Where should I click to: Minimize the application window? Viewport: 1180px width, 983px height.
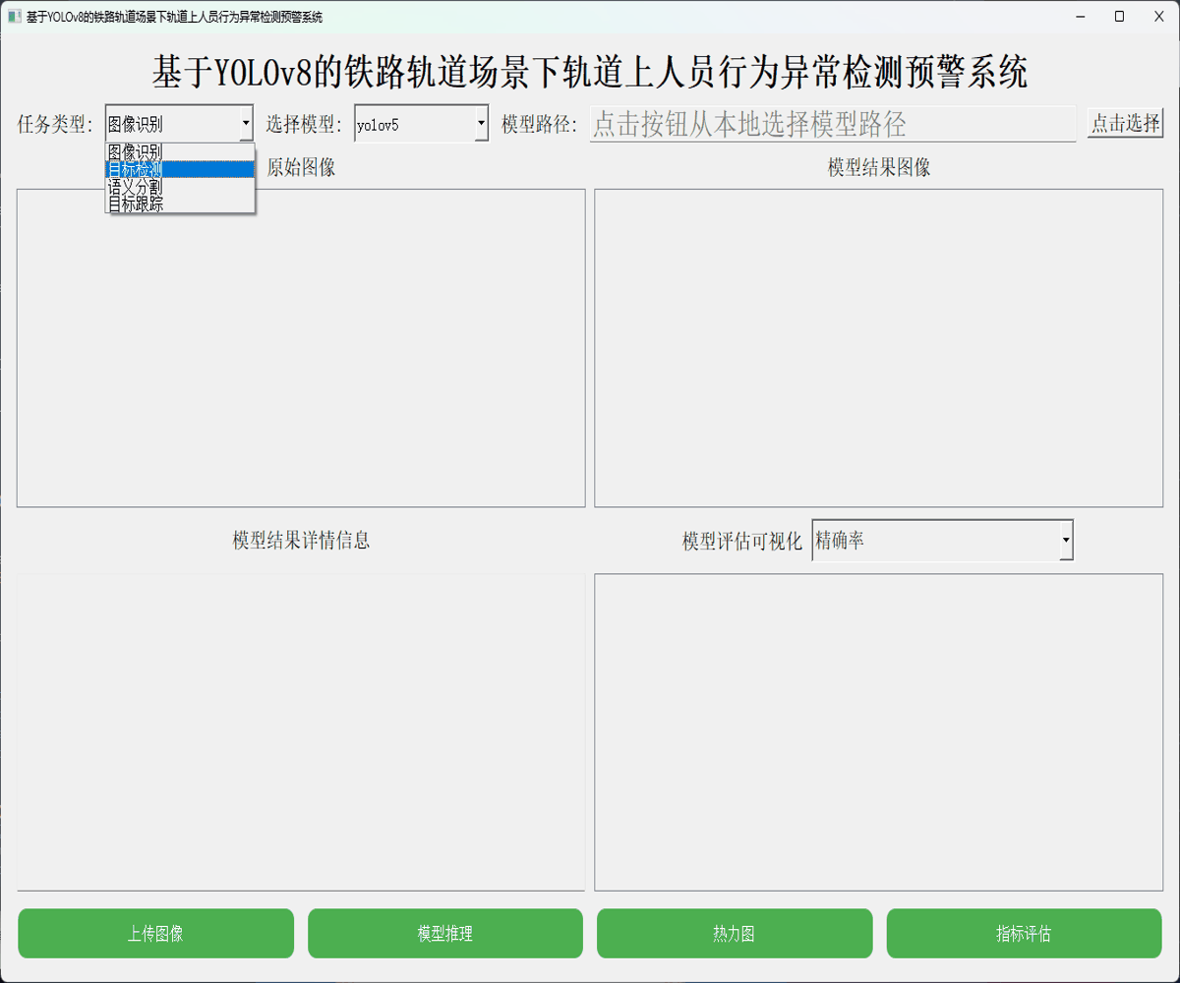pos(1080,17)
